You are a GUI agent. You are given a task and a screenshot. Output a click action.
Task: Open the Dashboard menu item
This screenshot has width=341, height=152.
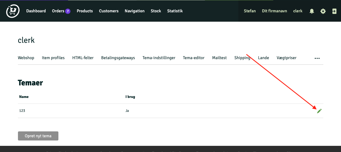click(36, 11)
